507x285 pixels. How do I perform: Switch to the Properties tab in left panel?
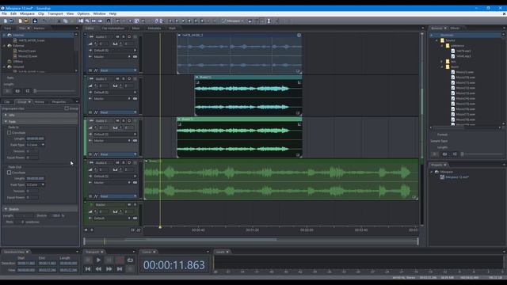(x=59, y=102)
